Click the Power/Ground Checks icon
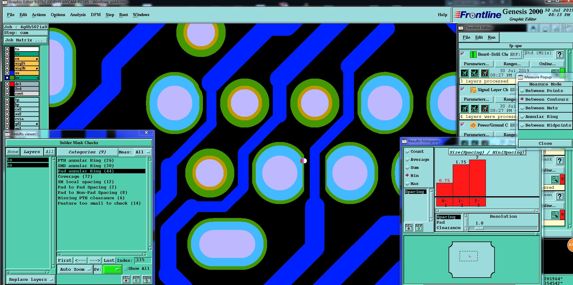573x285 pixels. click(x=473, y=125)
